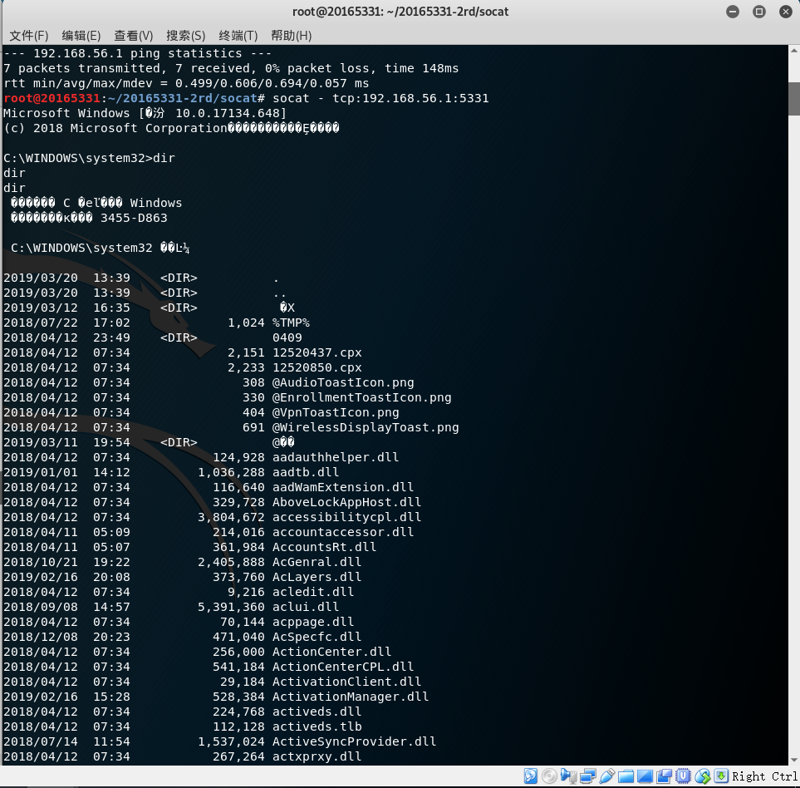The width and height of the screenshot is (800, 788).
Task: Click the 12520850.cpx file name
Action: click(317, 367)
